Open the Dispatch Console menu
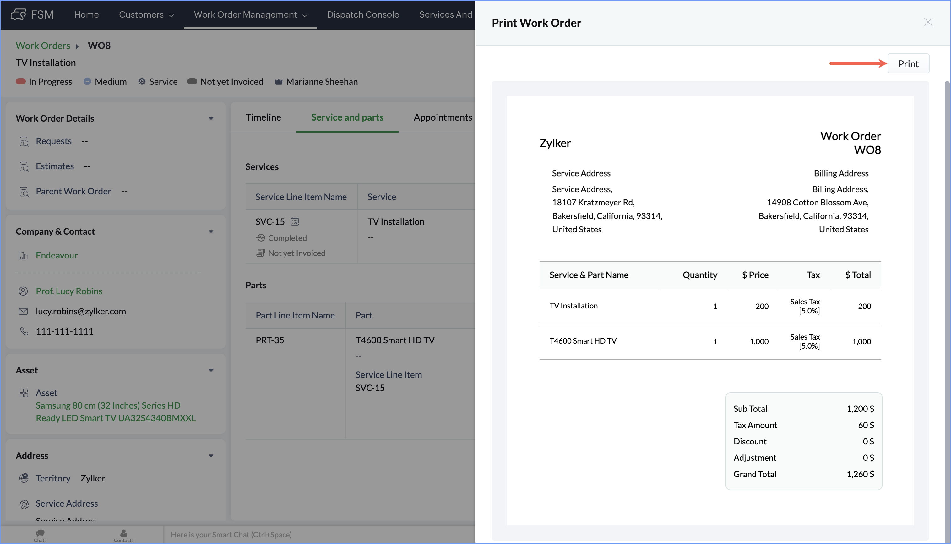The image size is (951, 544). coord(363,14)
